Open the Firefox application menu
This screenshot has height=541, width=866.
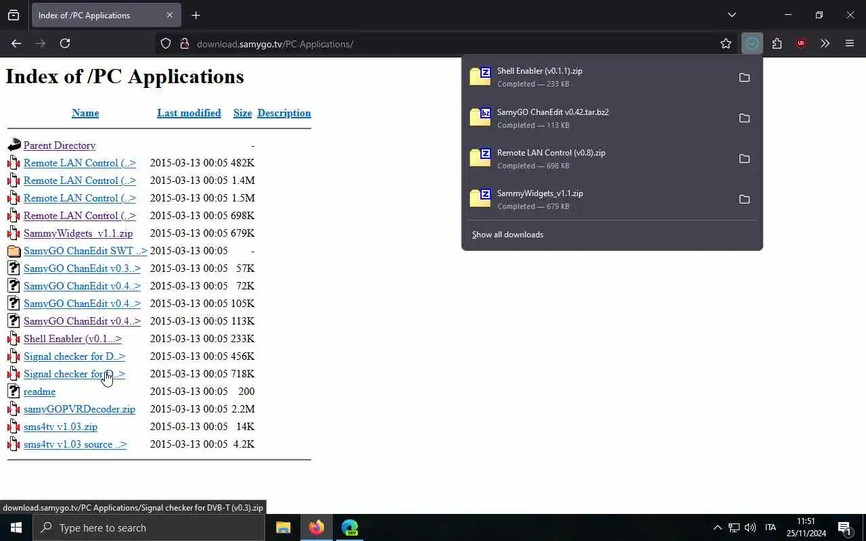850,44
